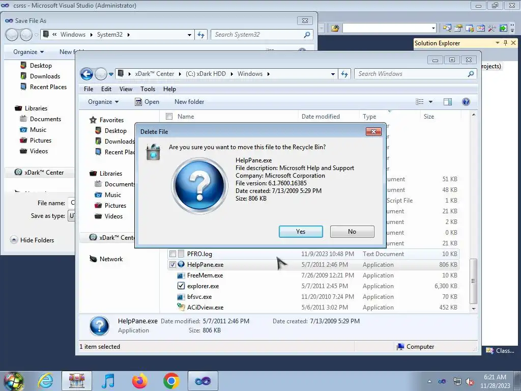Viewport: 521px width, 391px height.
Task: Click xDark Center breadcrumb in address bar
Action: [x=154, y=74]
